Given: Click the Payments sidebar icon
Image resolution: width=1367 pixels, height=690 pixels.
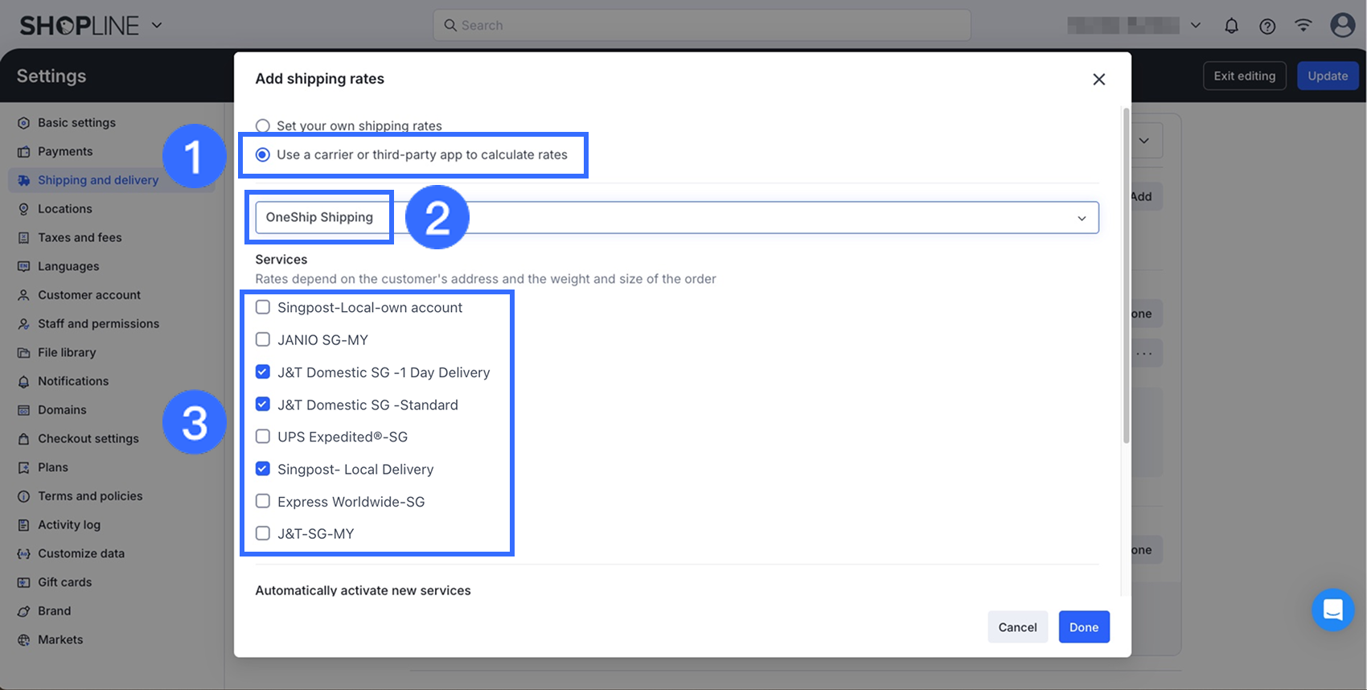Looking at the screenshot, I should [x=23, y=152].
